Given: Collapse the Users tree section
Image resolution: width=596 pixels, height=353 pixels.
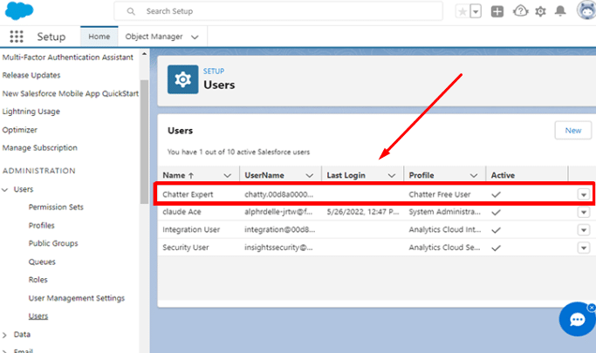Looking at the screenshot, I should tap(5, 189).
